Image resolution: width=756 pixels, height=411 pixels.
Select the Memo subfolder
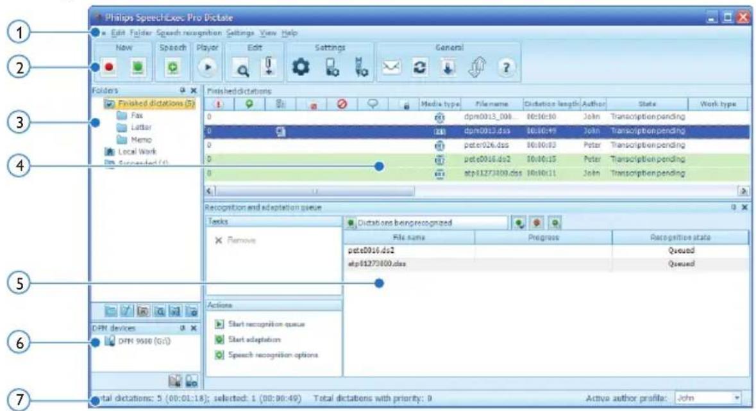pos(135,140)
